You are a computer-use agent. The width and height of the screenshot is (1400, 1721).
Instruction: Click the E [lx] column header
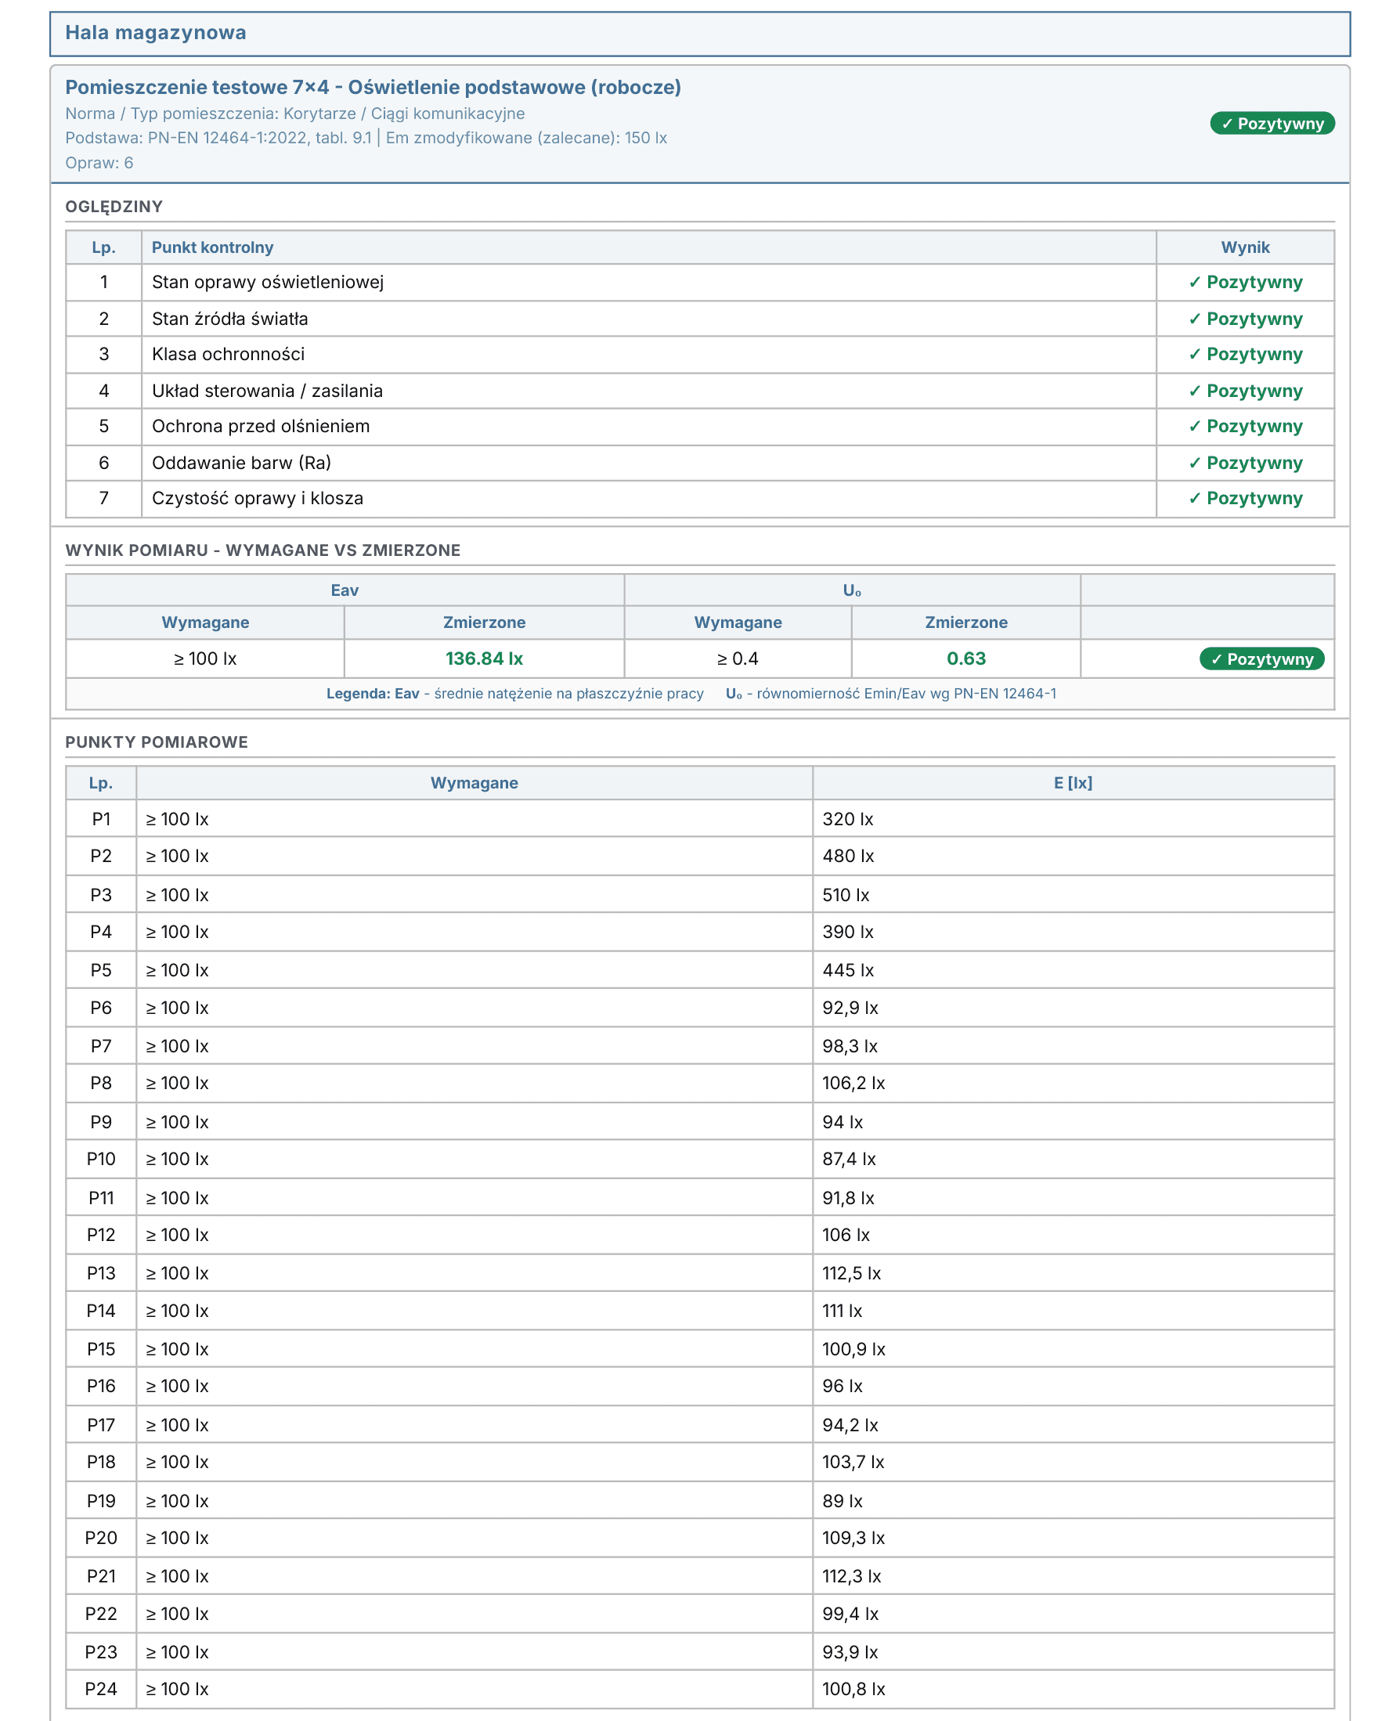1073,783
